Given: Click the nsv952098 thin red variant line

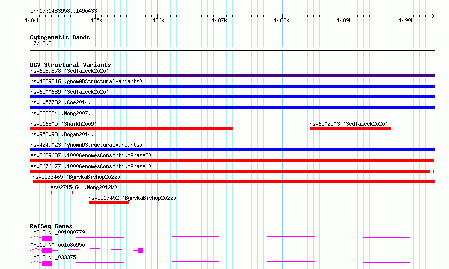Looking at the screenshot, I should pos(232,139).
